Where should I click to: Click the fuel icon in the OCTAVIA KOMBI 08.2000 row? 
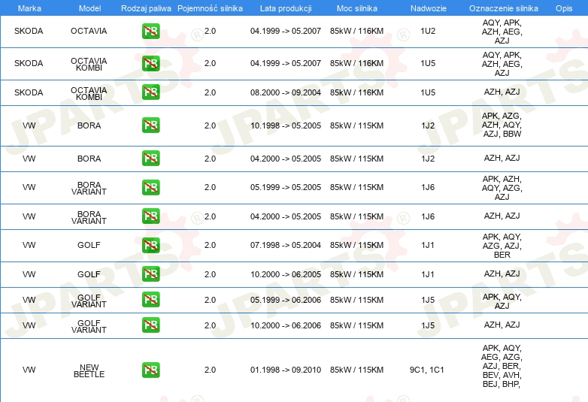click(150, 92)
